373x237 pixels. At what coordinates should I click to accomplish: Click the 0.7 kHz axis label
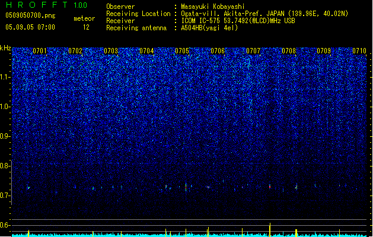click(x=5, y=196)
